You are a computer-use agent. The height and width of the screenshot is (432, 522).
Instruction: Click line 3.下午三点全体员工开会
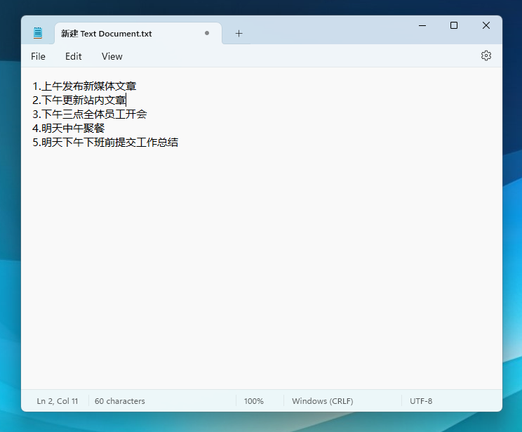coord(90,114)
